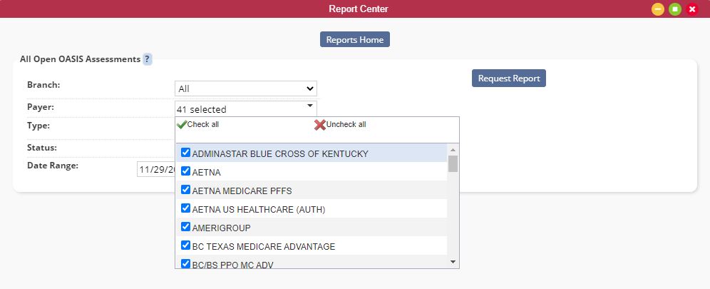710x289 pixels.
Task: Click the payer list scroll-down arrow
Action: click(x=453, y=262)
